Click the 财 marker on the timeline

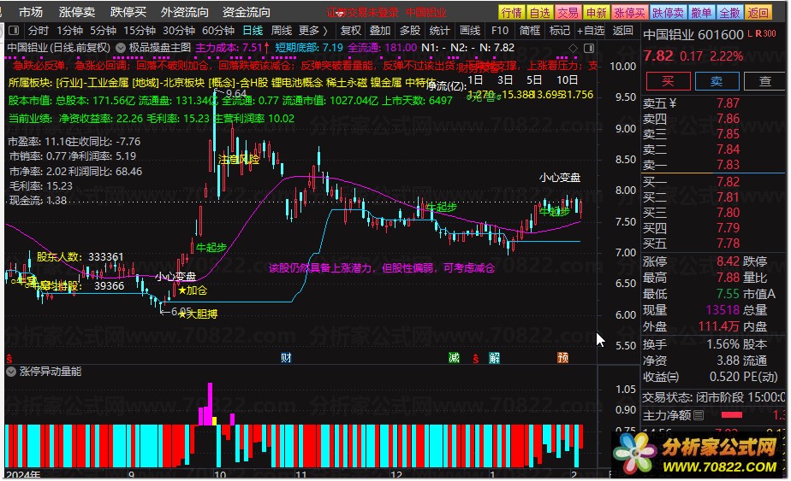[x=286, y=358]
